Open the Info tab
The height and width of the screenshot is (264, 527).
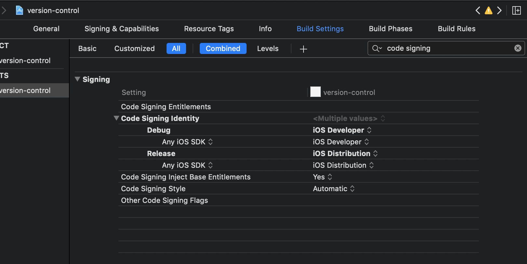click(x=265, y=29)
